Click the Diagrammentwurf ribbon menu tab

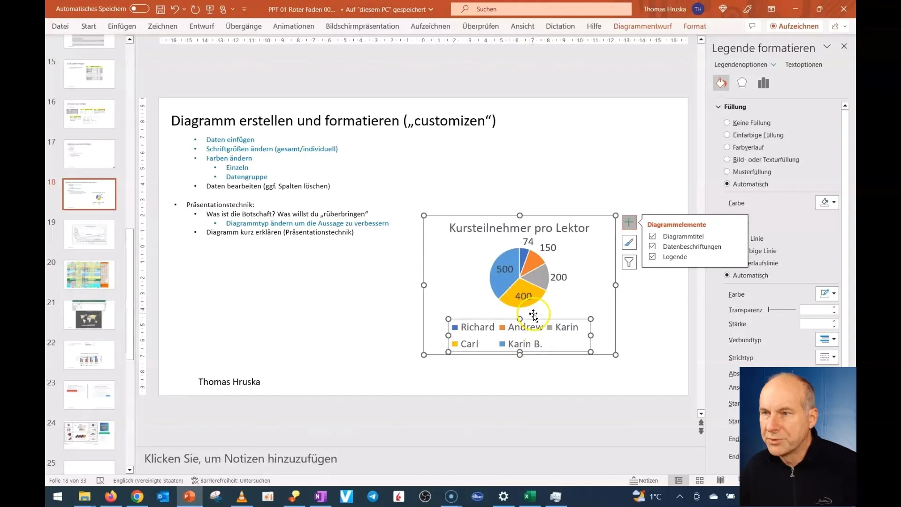(x=642, y=26)
